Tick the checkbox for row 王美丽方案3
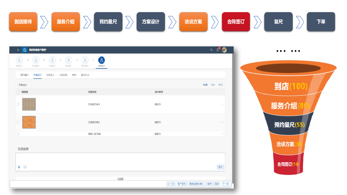Image resolution: width=347 pixels, height=195 pixels. tap(18, 104)
